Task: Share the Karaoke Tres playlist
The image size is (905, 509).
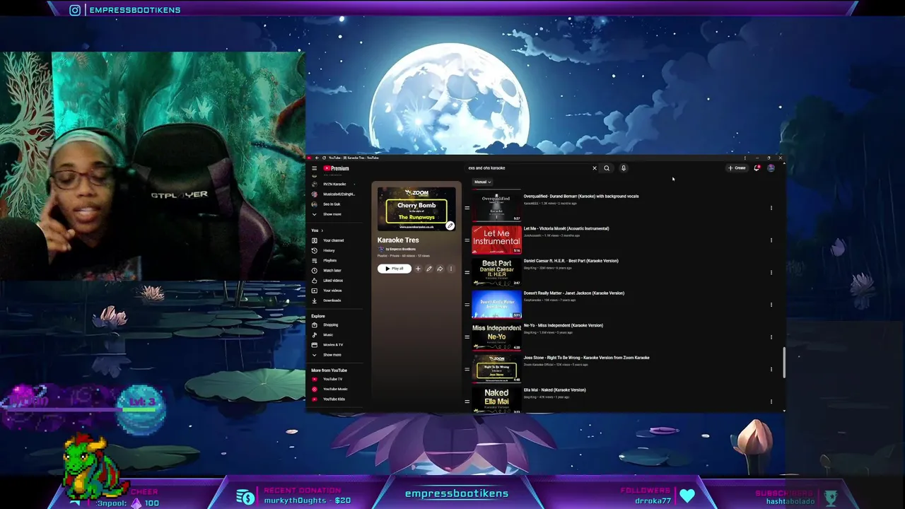Action: (x=440, y=269)
